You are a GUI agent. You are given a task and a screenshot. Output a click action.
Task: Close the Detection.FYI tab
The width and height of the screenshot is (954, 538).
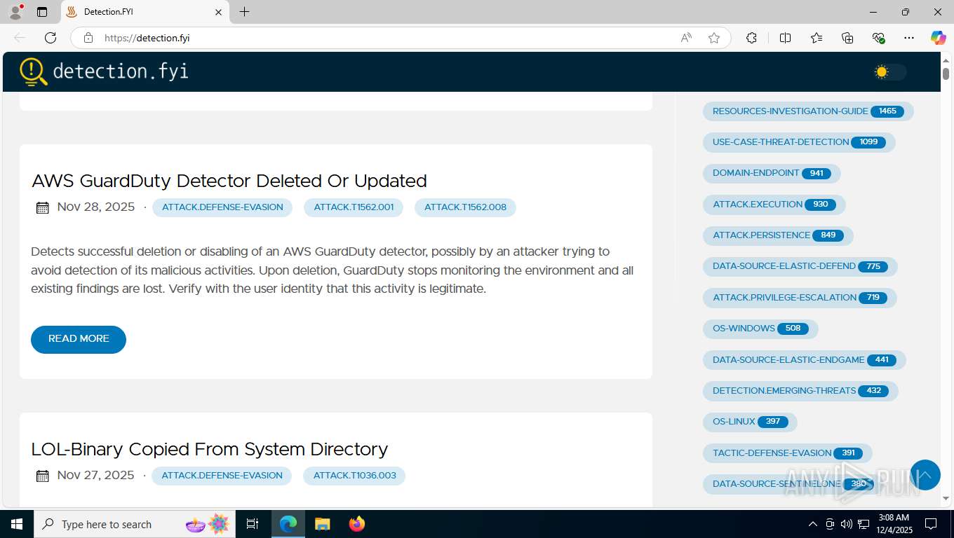click(x=218, y=12)
